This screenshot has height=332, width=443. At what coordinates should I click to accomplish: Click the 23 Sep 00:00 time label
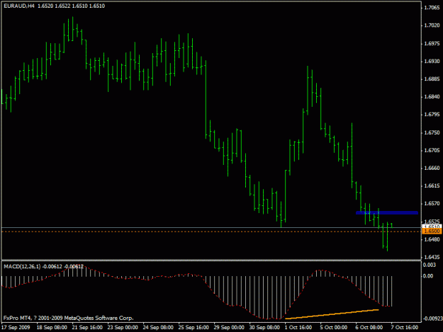pyautogui.click(x=123, y=328)
